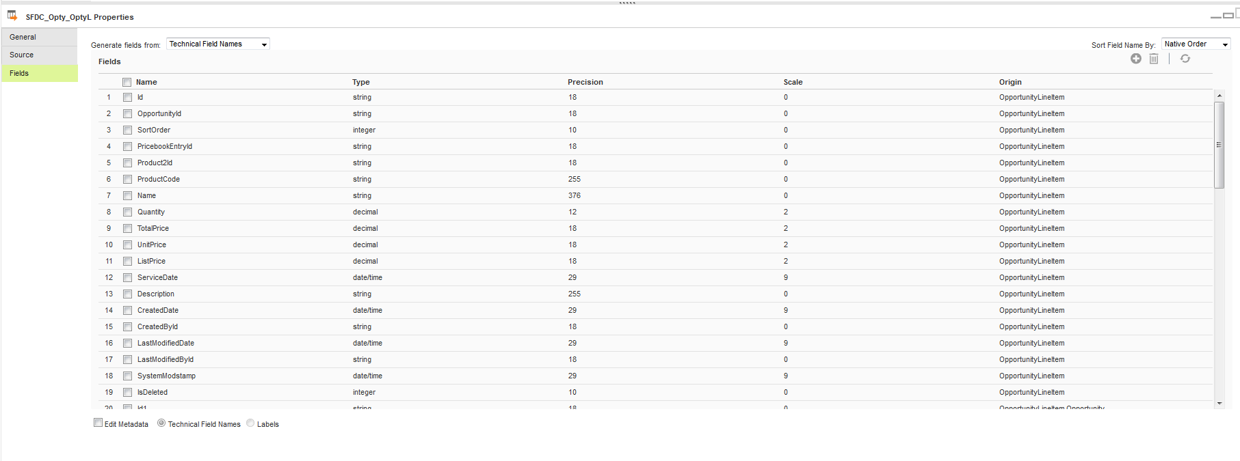This screenshot has width=1240, height=461.
Task: Check the ProductCode field checkbox
Action: (x=127, y=179)
